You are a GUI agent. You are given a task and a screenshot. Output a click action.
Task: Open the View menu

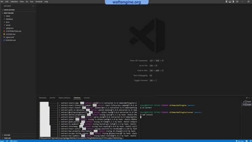pyautogui.click(x=22, y=2)
